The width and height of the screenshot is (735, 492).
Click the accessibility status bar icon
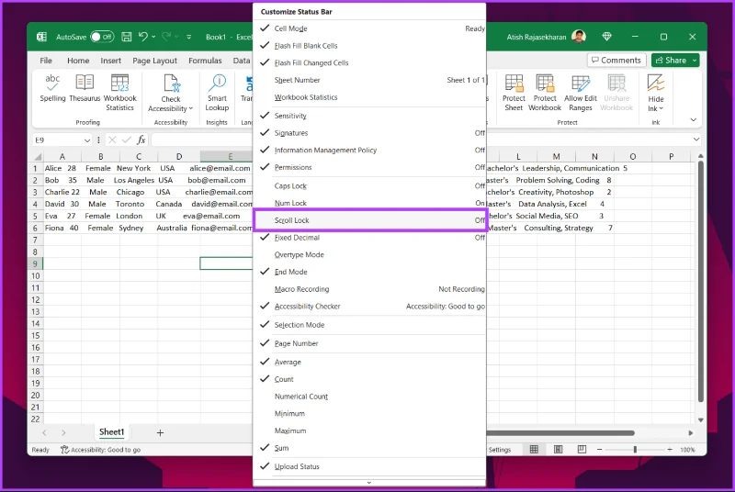coord(64,450)
